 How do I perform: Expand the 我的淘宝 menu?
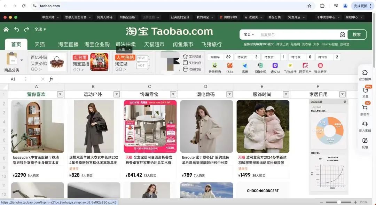[205, 17]
